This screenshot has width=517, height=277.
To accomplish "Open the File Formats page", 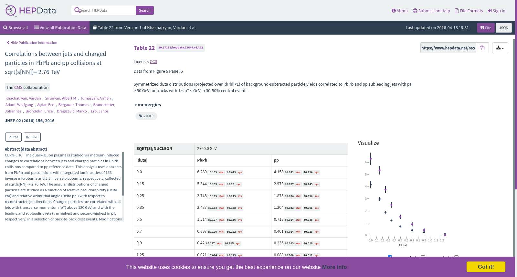I will coord(469,11).
